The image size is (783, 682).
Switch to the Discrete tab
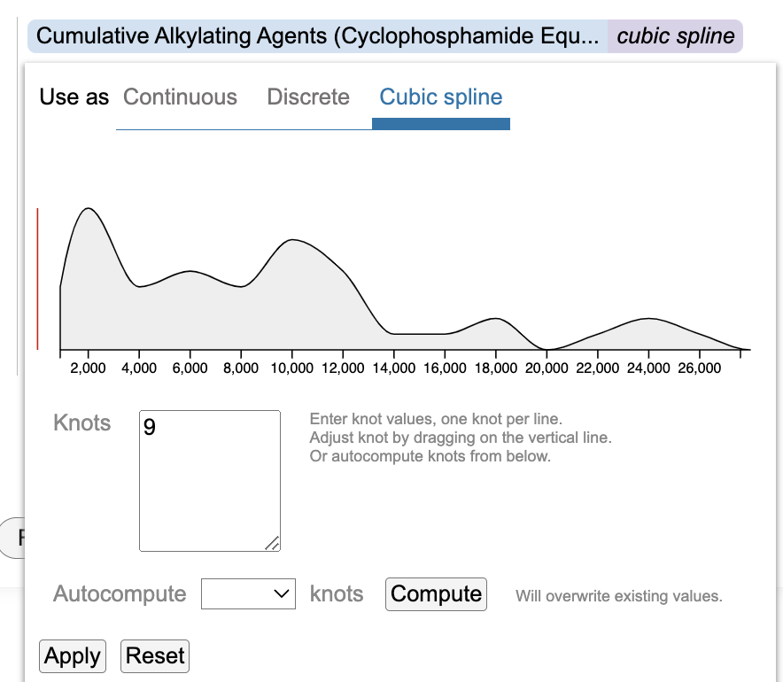tap(308, 97)
